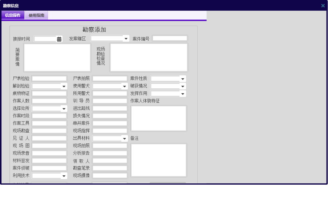This screenshot has height=213, width=328.
Task: Click the 尸表检验 input field
Action: click(49, 78)
